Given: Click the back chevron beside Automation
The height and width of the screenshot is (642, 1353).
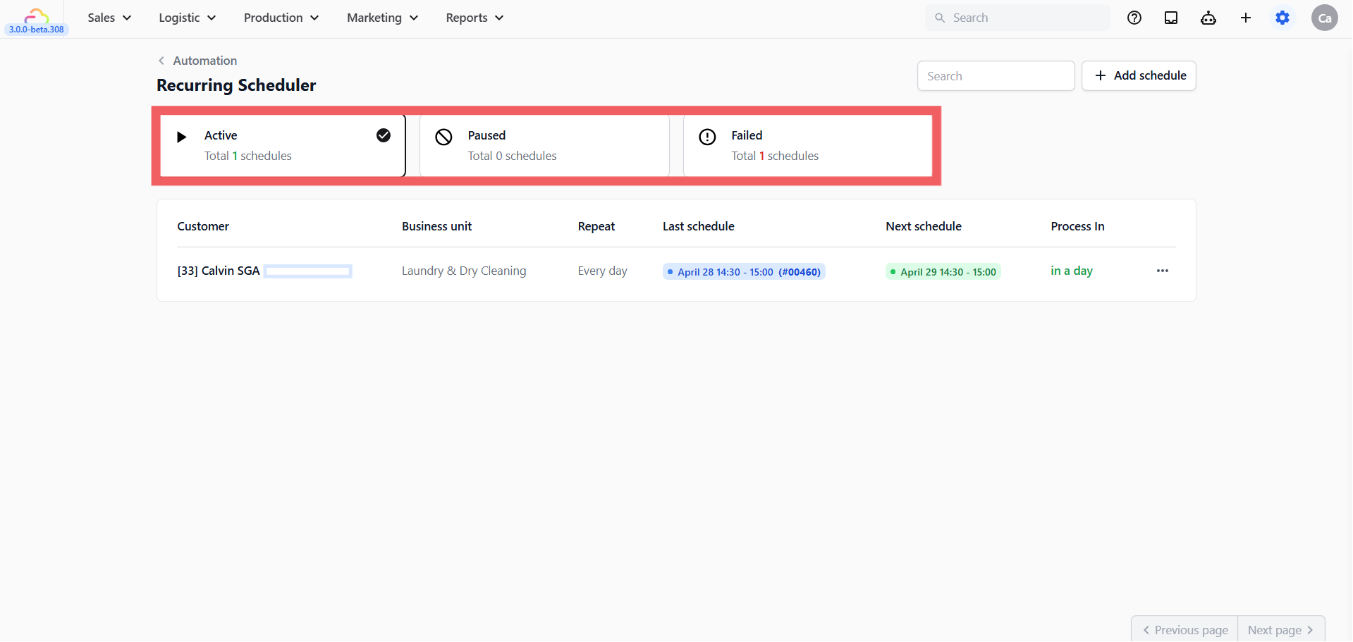Looking at the screenshot, I should click(x=161, y=61).
